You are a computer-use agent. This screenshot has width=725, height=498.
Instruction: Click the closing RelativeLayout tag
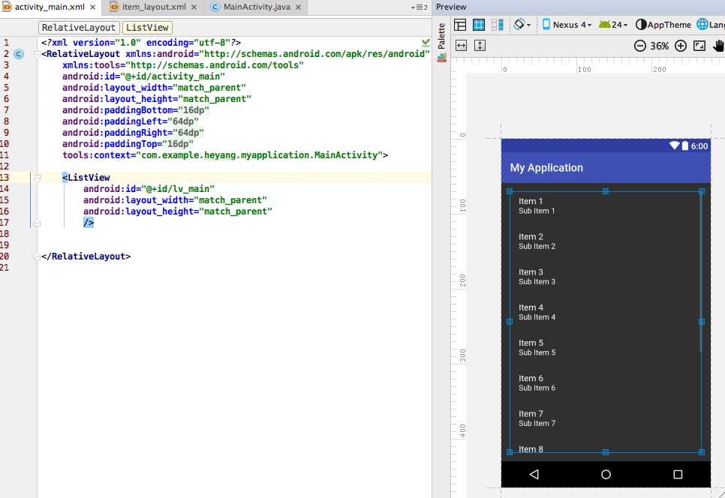coord(86,256)
